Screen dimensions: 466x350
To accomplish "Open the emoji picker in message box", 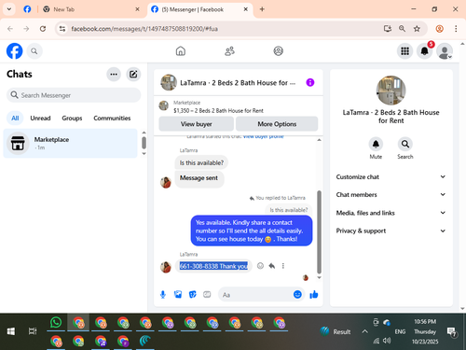I will coord(297,294).
